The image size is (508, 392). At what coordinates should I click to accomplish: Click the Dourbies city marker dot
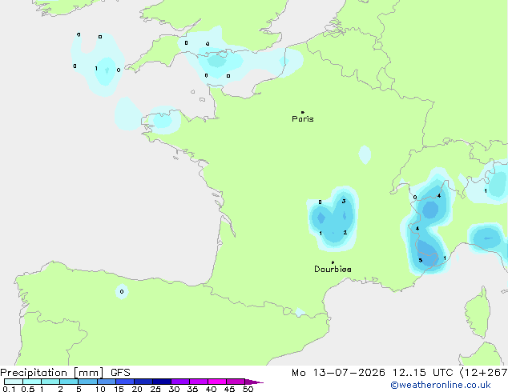[x=333, y=262]
